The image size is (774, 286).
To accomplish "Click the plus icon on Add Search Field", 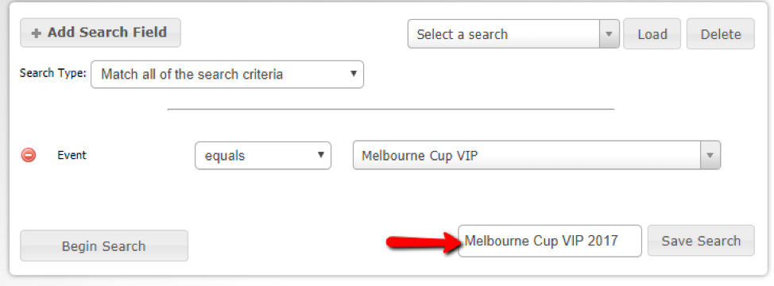I will pos(36,33).
